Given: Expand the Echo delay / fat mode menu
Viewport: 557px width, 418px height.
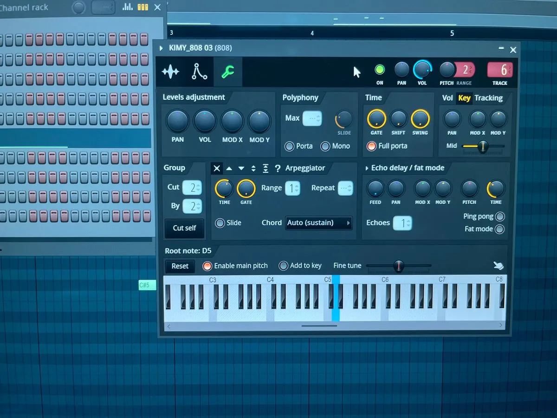Looking at the screenshot, I should (367, 168).
